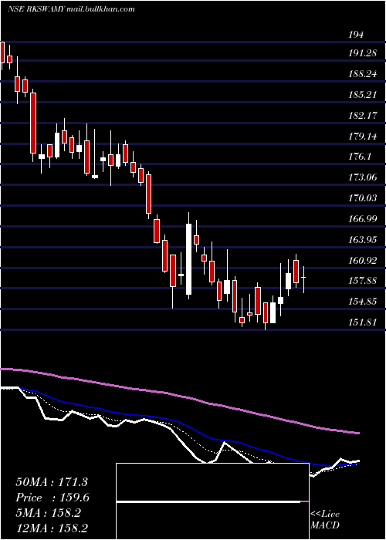Screen dimensions: 386x540
Task: Click the MACD indicator box
Action: 212,501
